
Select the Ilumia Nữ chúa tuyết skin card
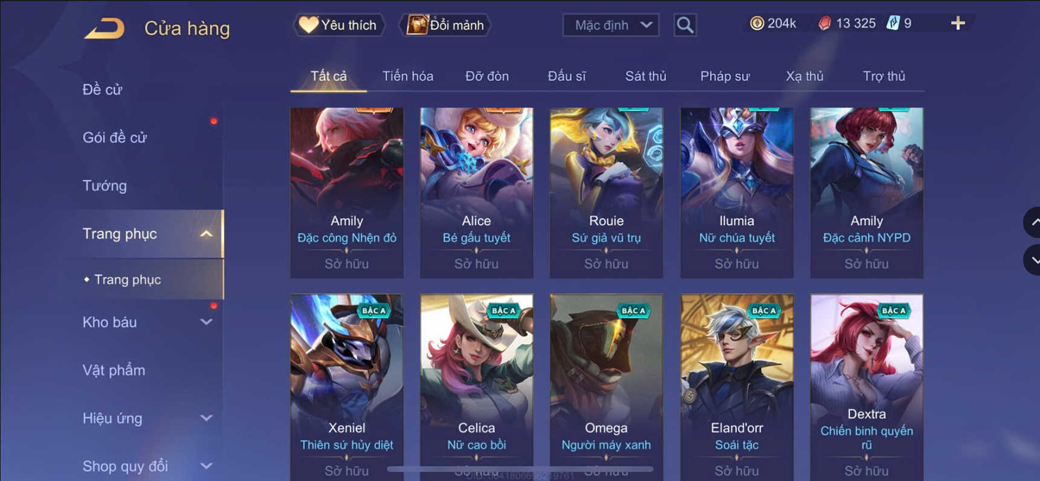(737, 193)
